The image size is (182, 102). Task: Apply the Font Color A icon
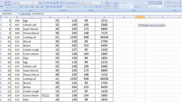pos(42,7)
